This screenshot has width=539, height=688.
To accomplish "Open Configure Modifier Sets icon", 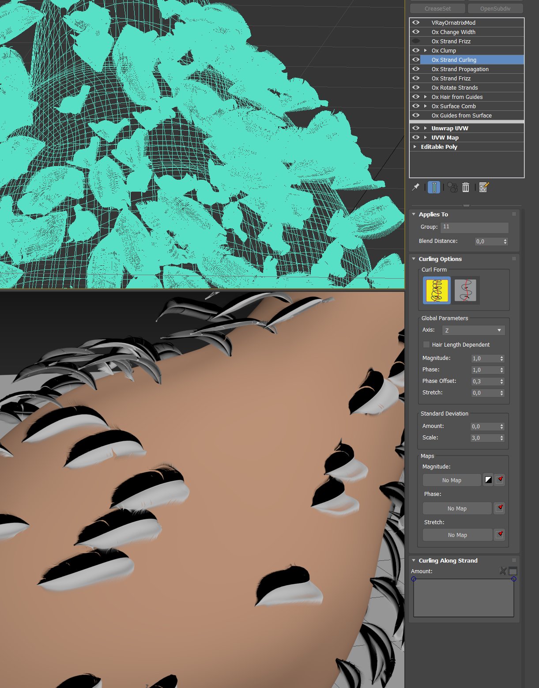I will [x=483, y=187].
